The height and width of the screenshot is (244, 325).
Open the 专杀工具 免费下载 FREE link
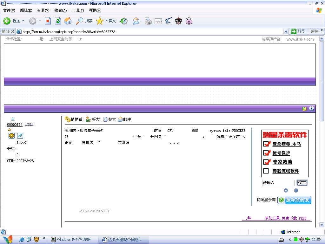[x=285, y=218]
